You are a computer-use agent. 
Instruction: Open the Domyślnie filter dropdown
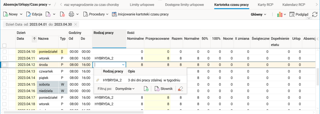point(125,89)
